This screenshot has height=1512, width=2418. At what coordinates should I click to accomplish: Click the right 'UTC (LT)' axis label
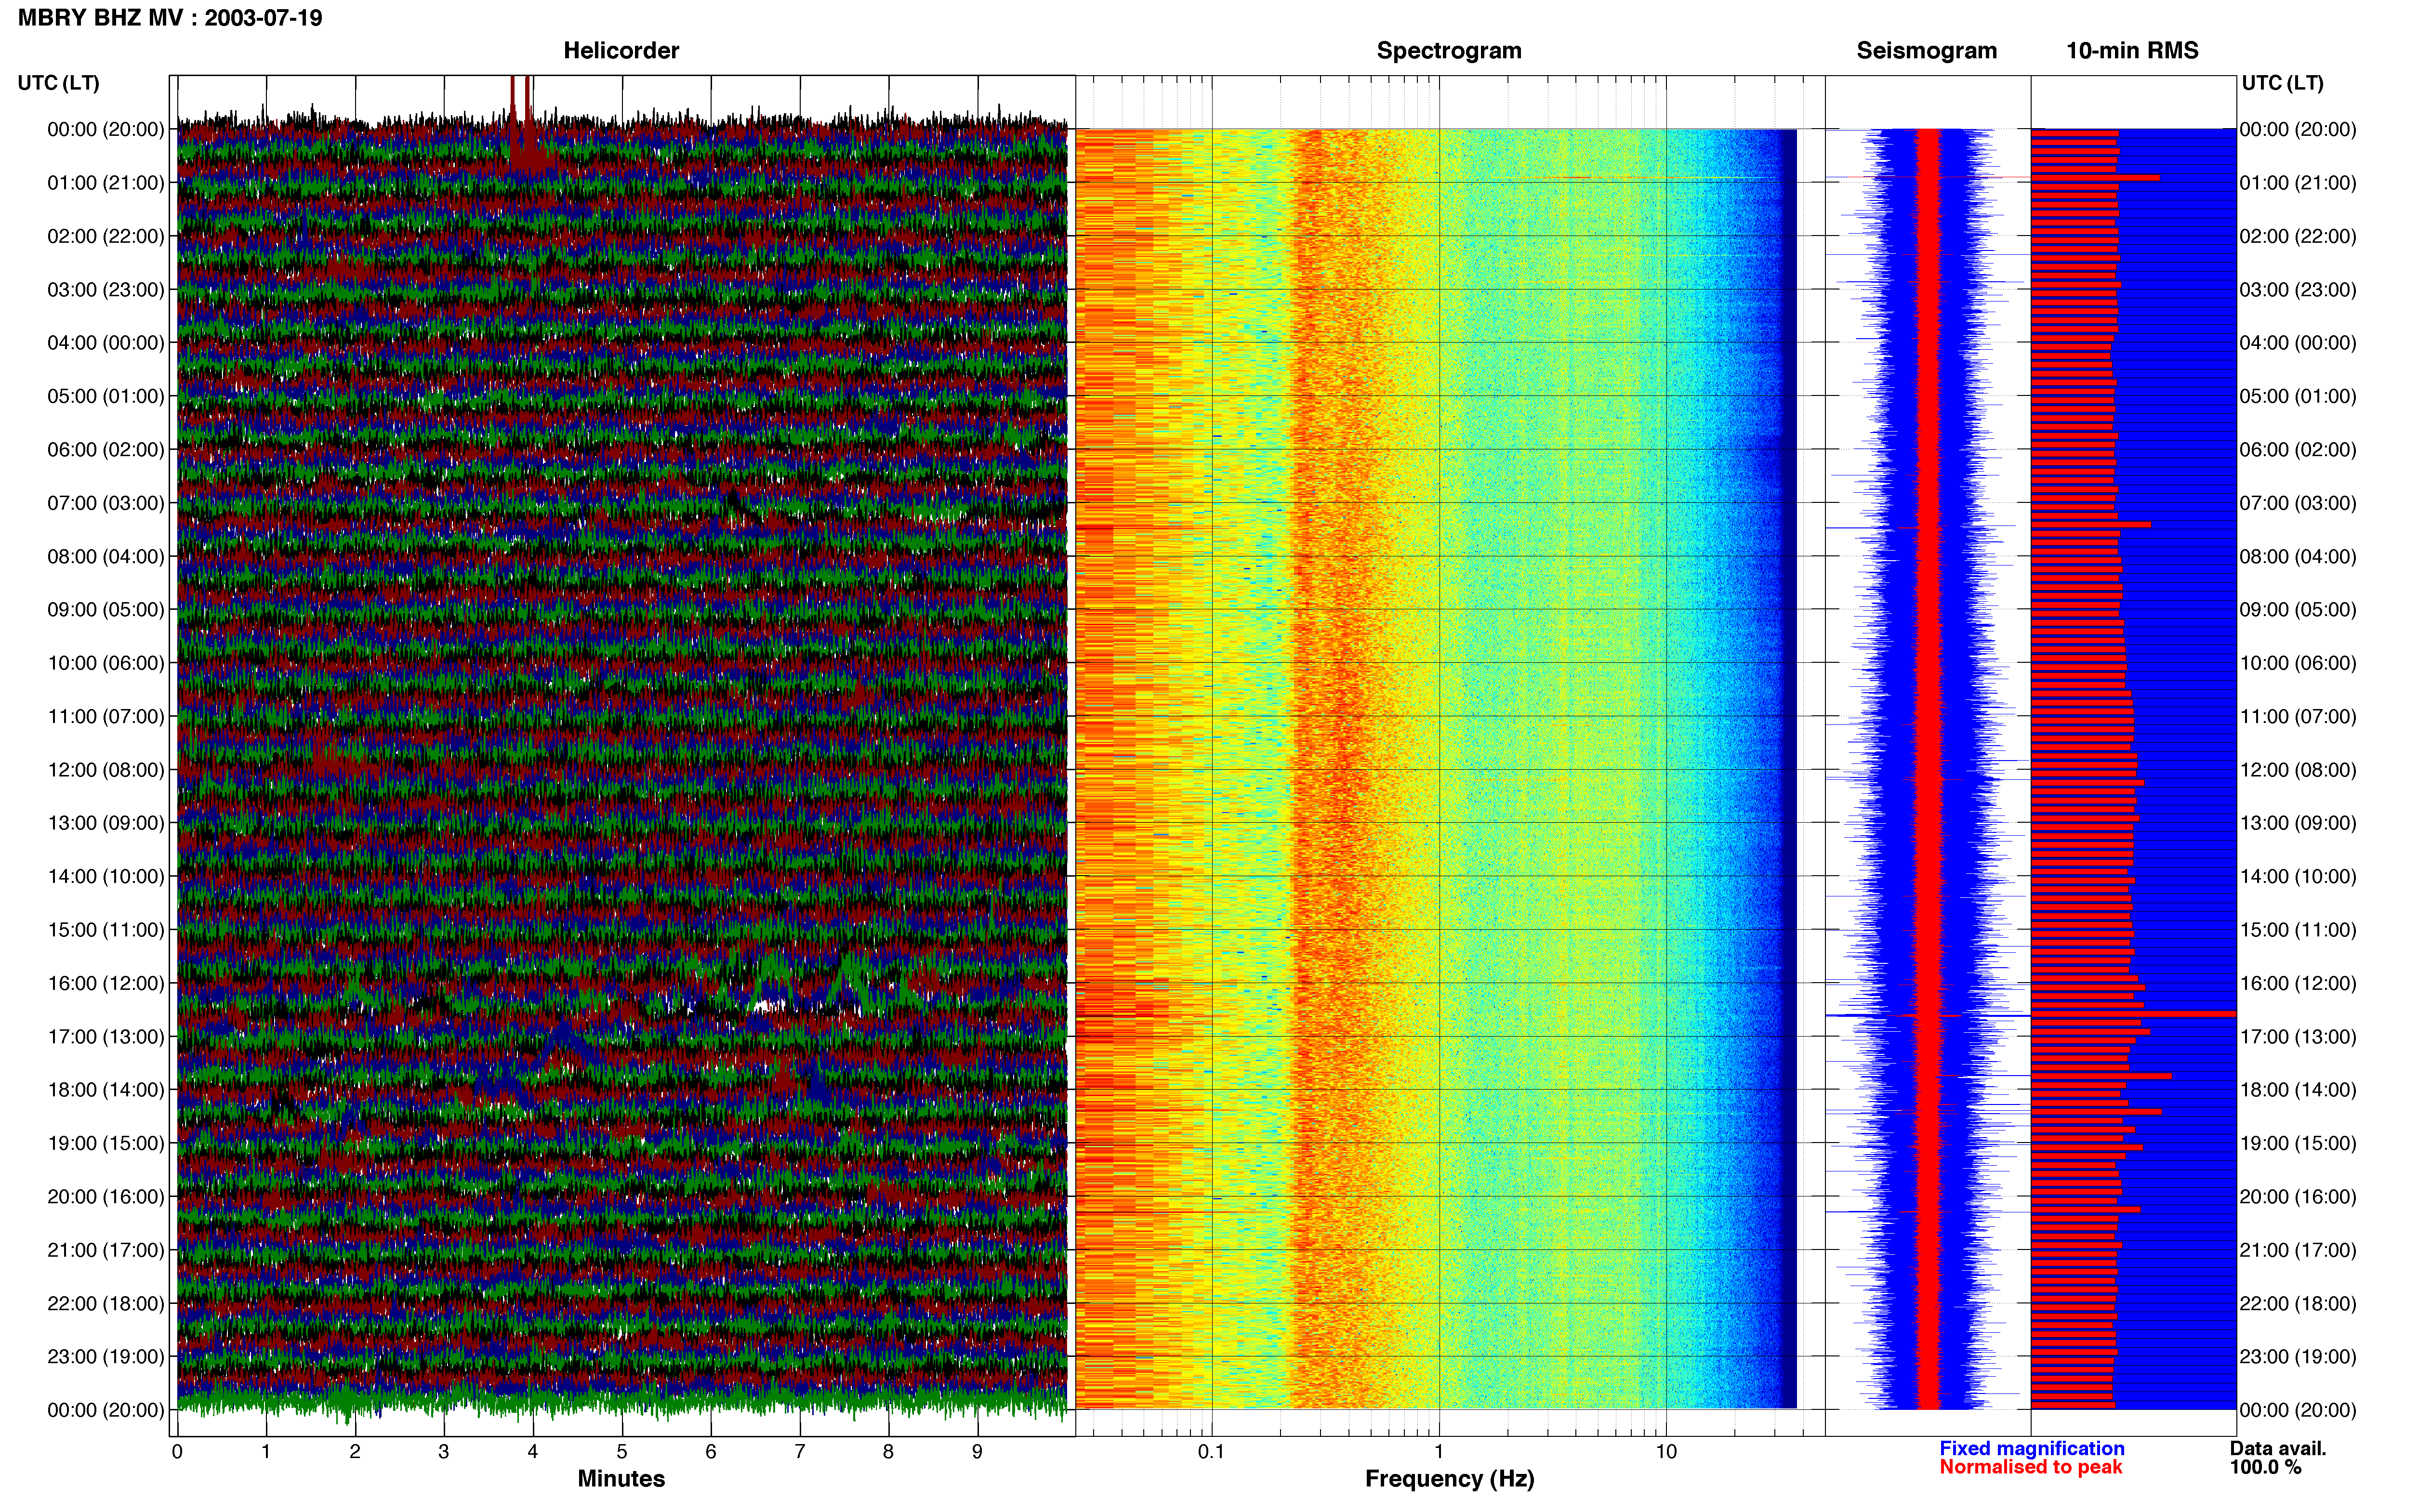[x=2282, y=83]
